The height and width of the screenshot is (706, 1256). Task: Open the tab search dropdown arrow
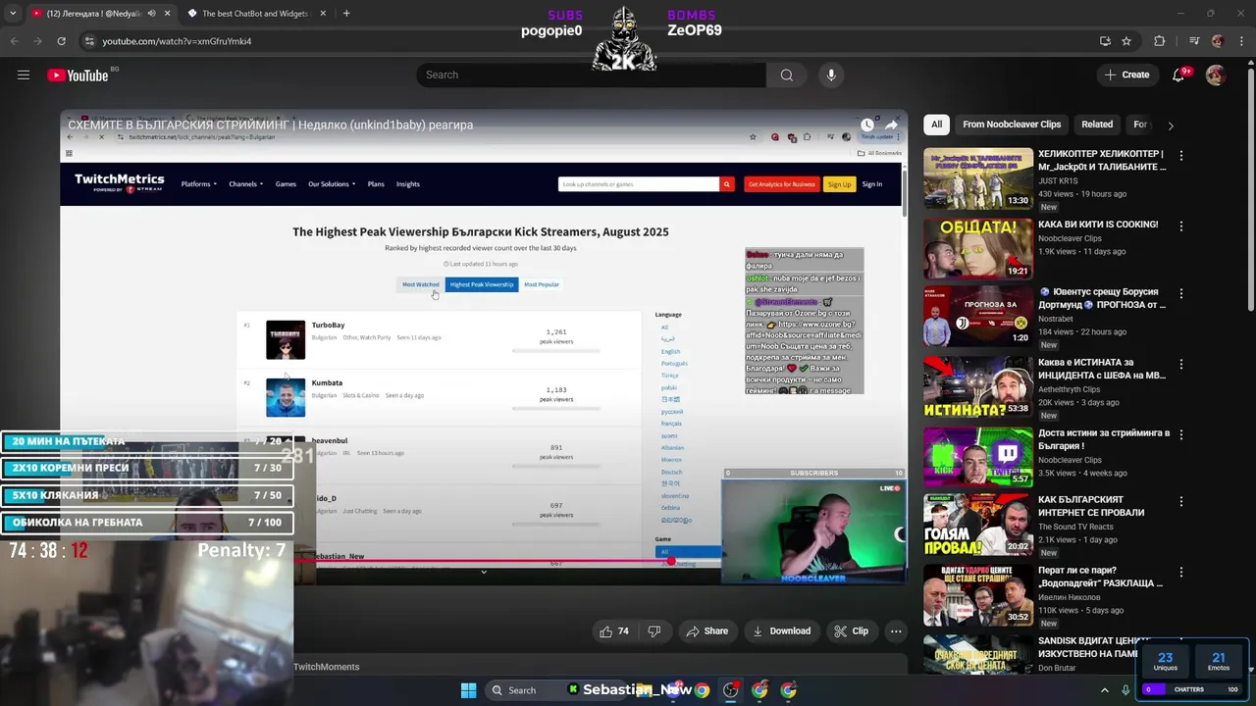tap(14, 14)
